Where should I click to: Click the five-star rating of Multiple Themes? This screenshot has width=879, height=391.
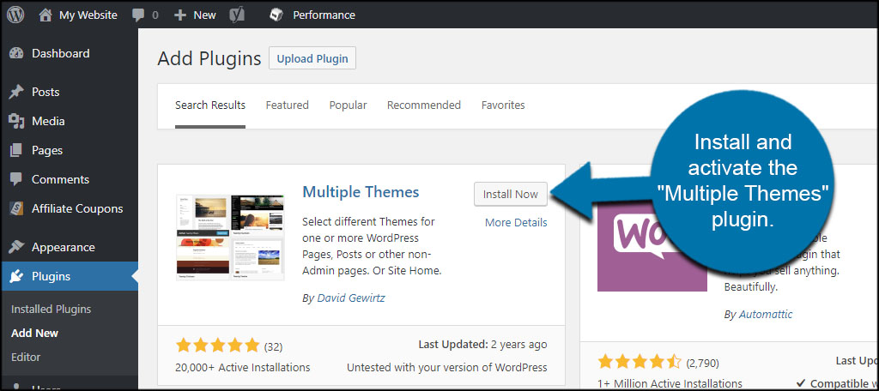pos(217,346)
